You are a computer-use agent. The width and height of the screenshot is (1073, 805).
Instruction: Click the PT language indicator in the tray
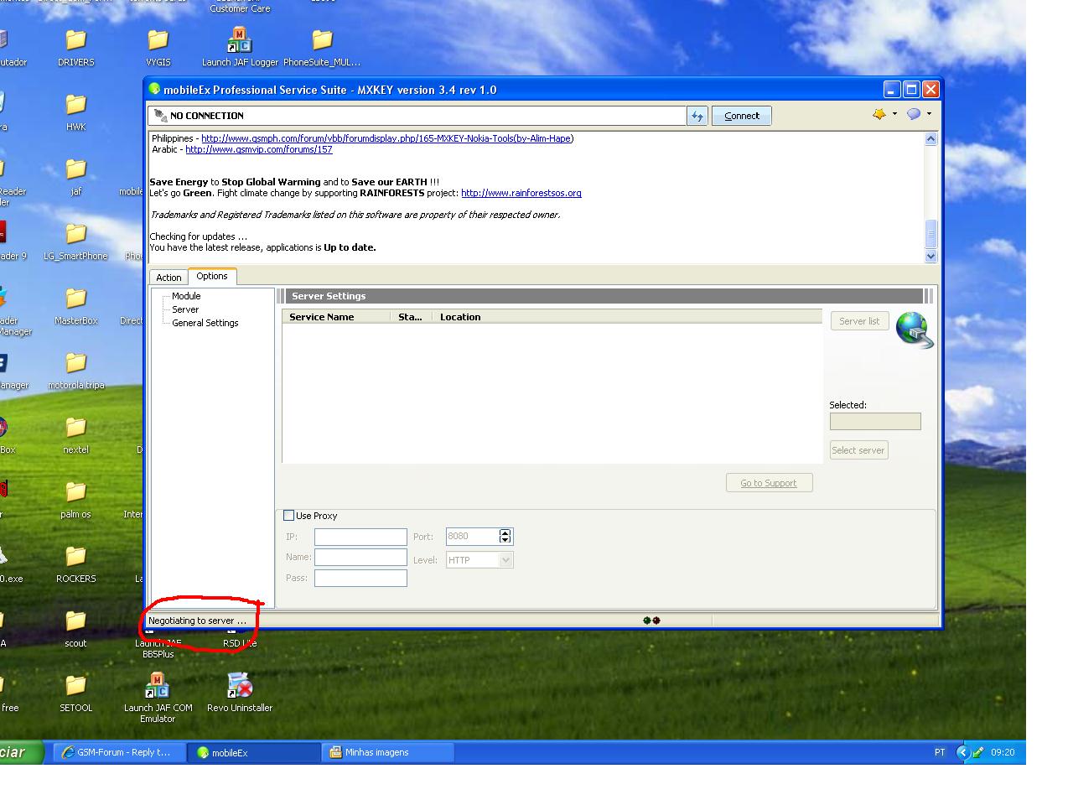click(x=940, y=752)
